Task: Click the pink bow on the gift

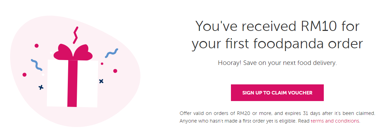Action: click(x=73, y=52)
